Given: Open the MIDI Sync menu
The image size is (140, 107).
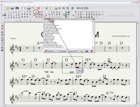Looking at the screenshot, I should pyautogui.click(x=49, y=4).
